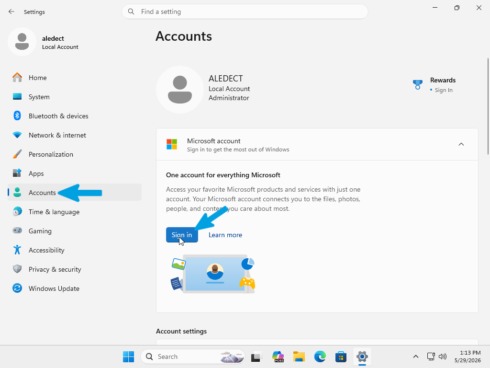Select the Network & internet icon
This screenshot has width=490, height=368.
click(17, 135)
